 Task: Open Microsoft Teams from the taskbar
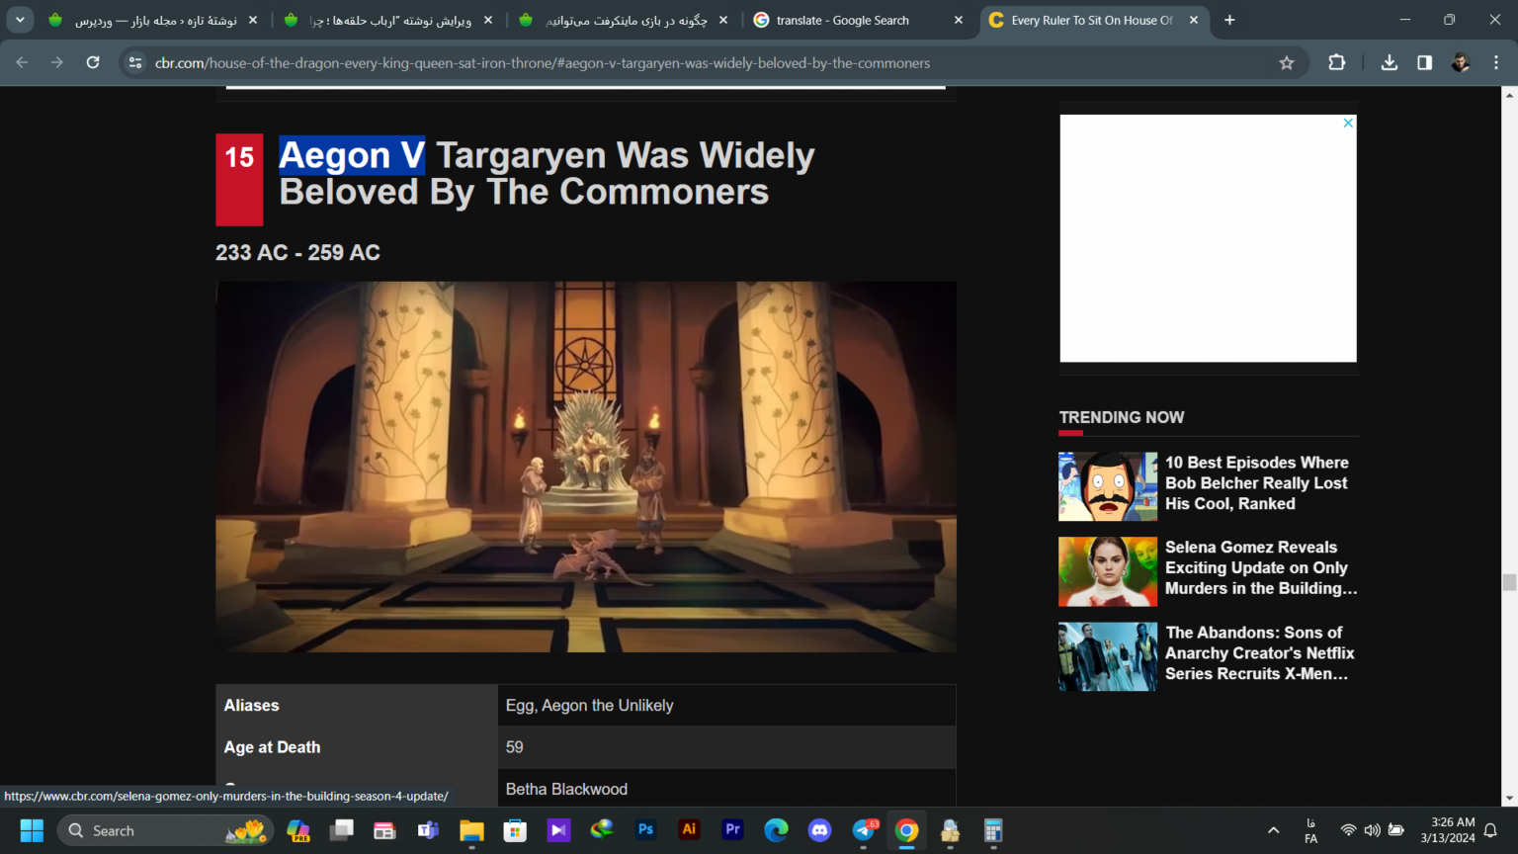point(429,830)
